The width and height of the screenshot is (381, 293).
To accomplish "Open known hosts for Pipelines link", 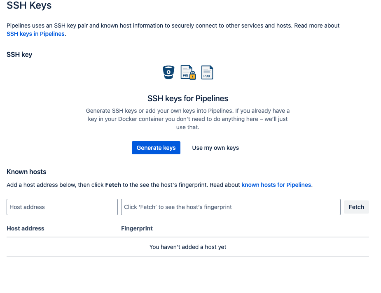I will pos(276,185).
